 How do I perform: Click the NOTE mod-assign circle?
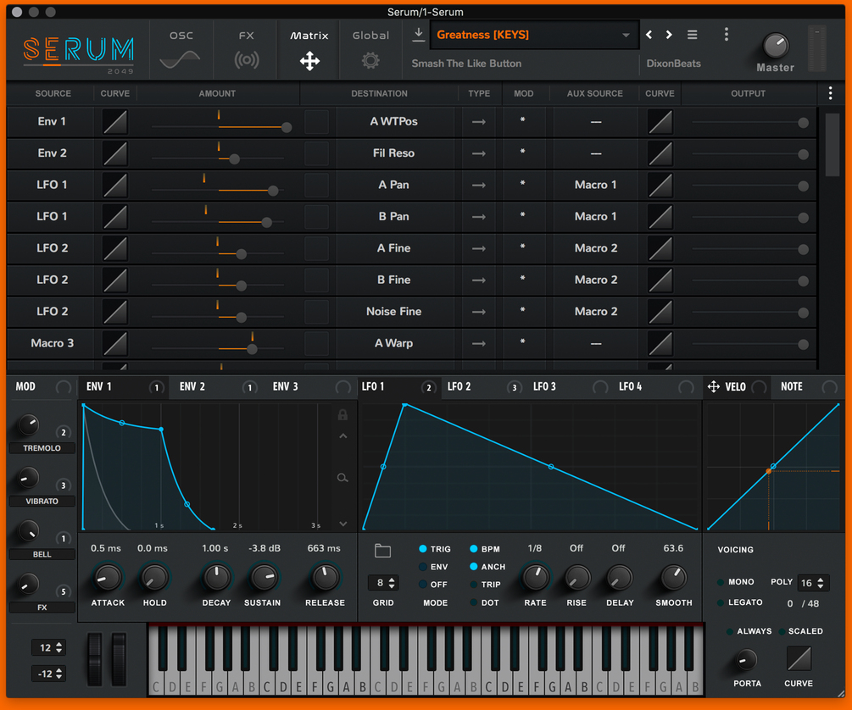click(829, 387)
